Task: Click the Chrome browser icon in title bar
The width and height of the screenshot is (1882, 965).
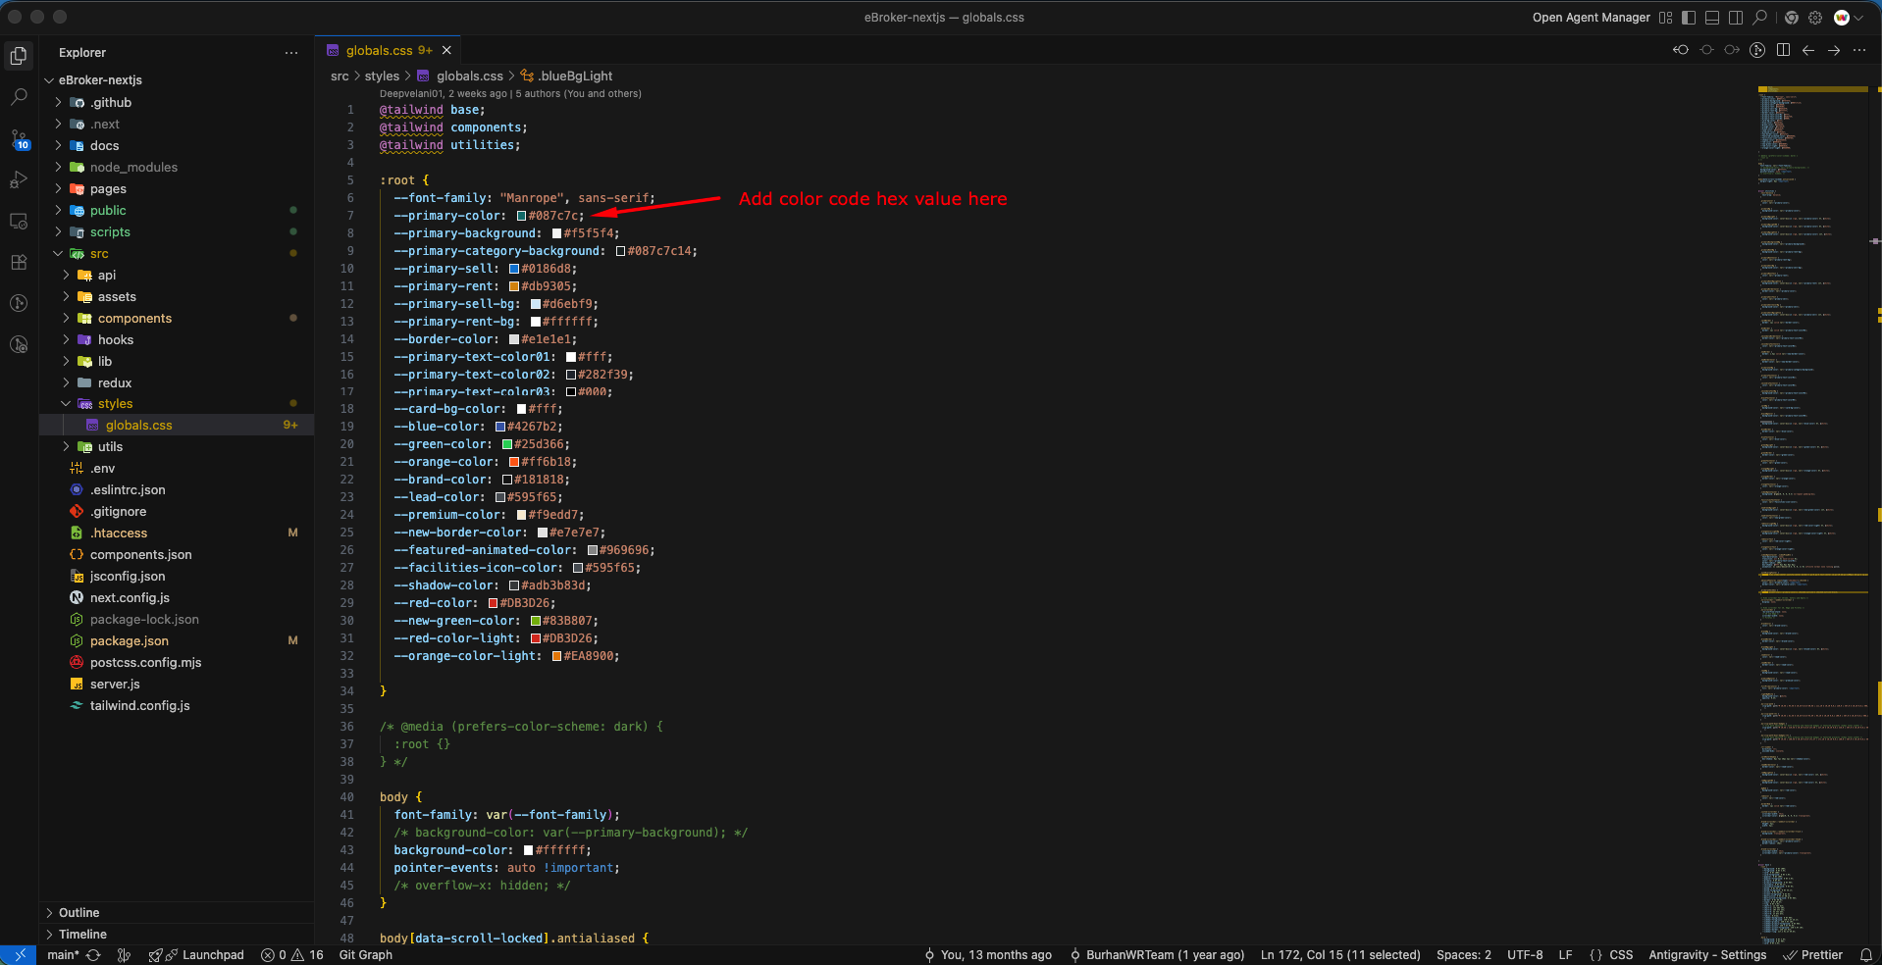Action: pyautogui.click(x=1792, y=18)
